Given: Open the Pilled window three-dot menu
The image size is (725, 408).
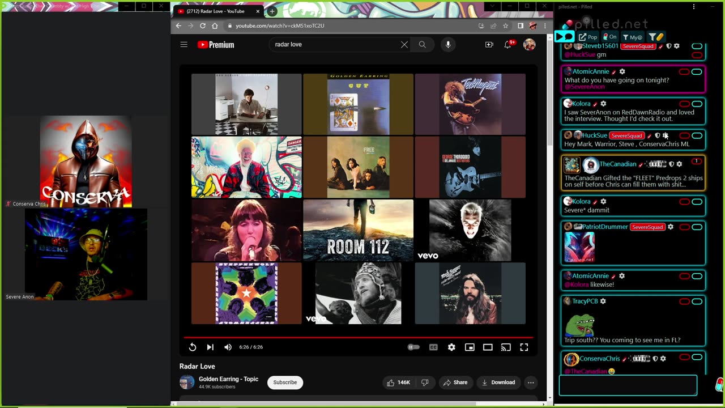Looking at the screenshot, I should point(694,7).
